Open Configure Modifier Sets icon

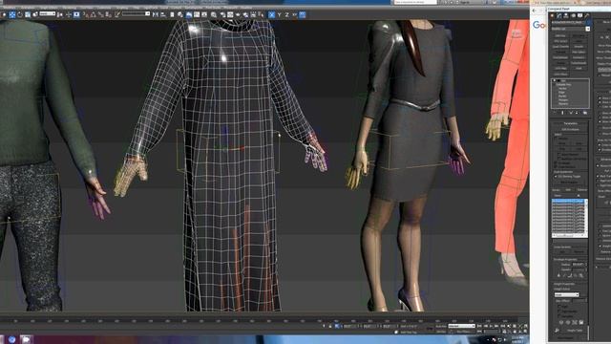point(585,113)
